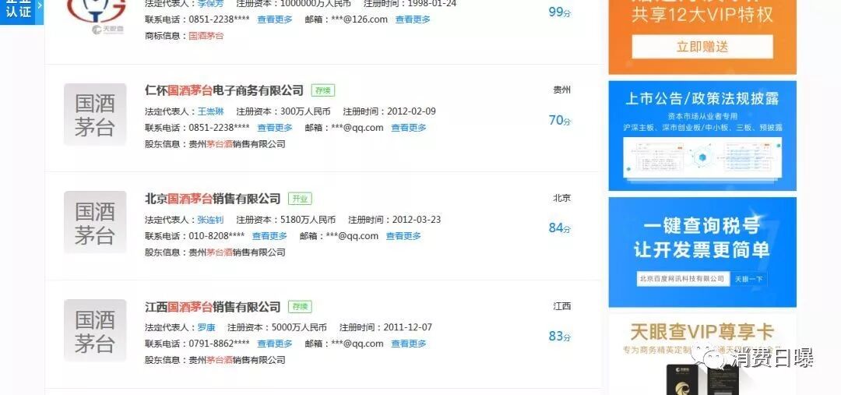Click the 仁怀国酒茅台 company logo thumbnail
Viewport: 841px width, 395px height.
click(x=95, y=115)
